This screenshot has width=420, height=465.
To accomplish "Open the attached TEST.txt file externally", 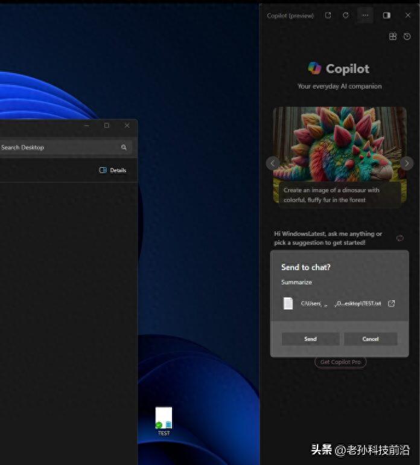I will coord(391,303).
